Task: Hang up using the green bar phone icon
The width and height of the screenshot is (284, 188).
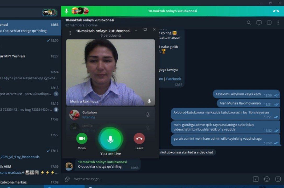Action: (x=276, y=11)
